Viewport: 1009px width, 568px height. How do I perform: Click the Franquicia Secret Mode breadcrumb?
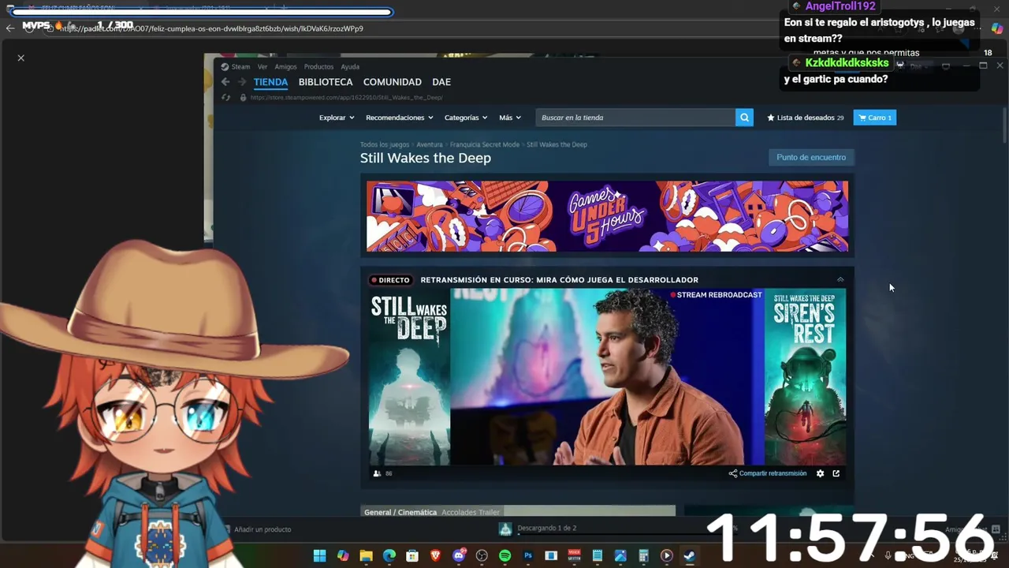pos(485,144)
